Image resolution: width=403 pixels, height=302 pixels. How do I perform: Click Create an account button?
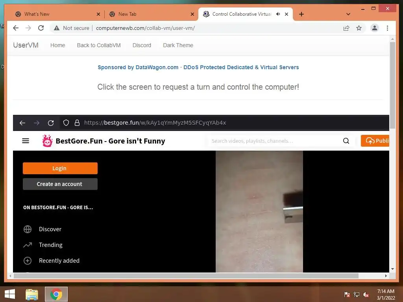tap(60, 184)
